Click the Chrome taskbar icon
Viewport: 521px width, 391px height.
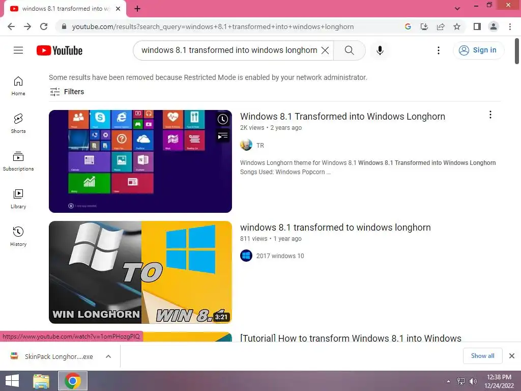[x=73, y=381]
